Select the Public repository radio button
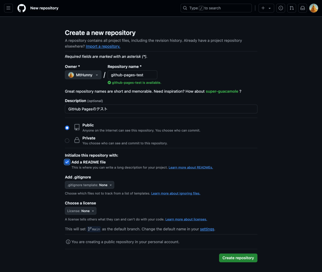This screenshot has height=272, width=322. [x=67, y=128]
